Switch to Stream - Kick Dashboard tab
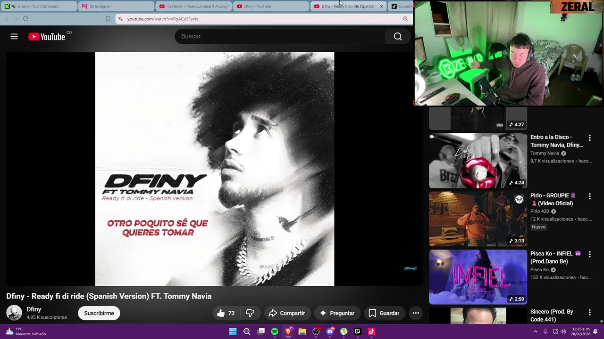 (39, 6)
